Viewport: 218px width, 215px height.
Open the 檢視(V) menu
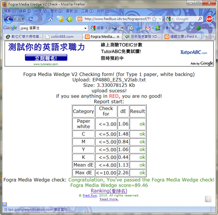click(x=41, y=11)
